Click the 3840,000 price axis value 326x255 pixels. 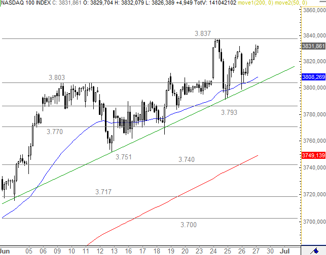[314, 36]
